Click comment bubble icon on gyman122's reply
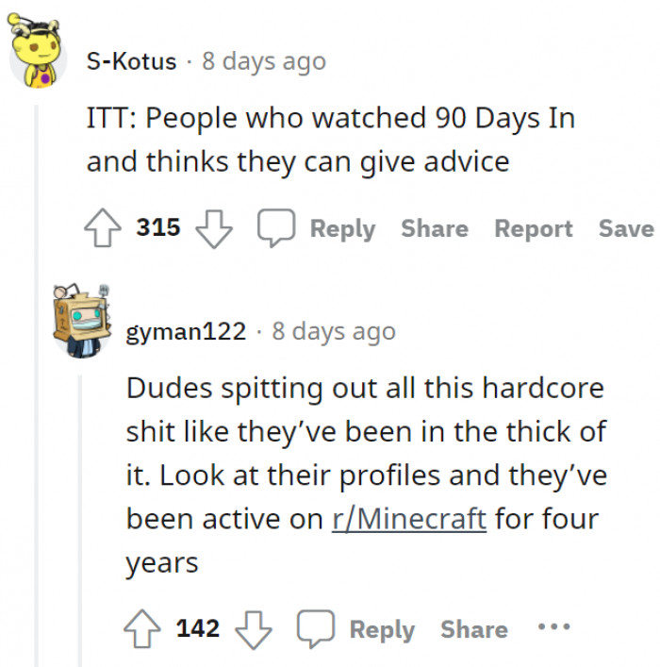 (317, 629)
